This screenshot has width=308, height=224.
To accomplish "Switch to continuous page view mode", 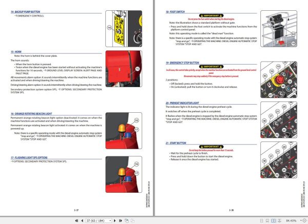I will (x=267, y=220).
